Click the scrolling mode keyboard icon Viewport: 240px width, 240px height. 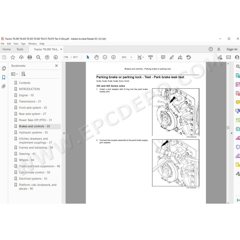point(151,57)
